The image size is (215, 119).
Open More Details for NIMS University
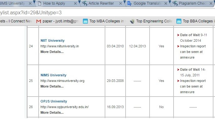(52, 86)
